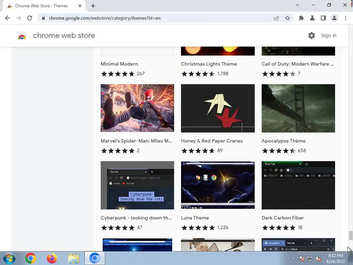353x265 pixels.
Task: Click the chrome web store title text
Action: 64,36
